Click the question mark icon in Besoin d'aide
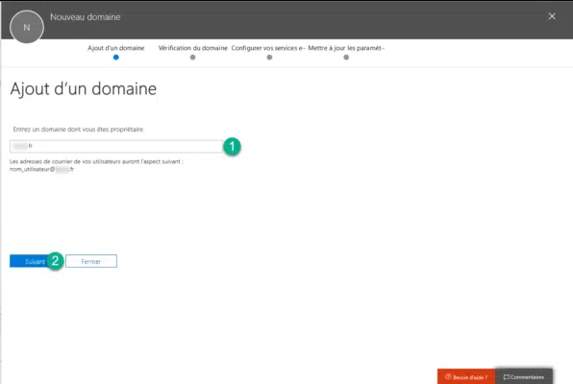 pos(448,376)
